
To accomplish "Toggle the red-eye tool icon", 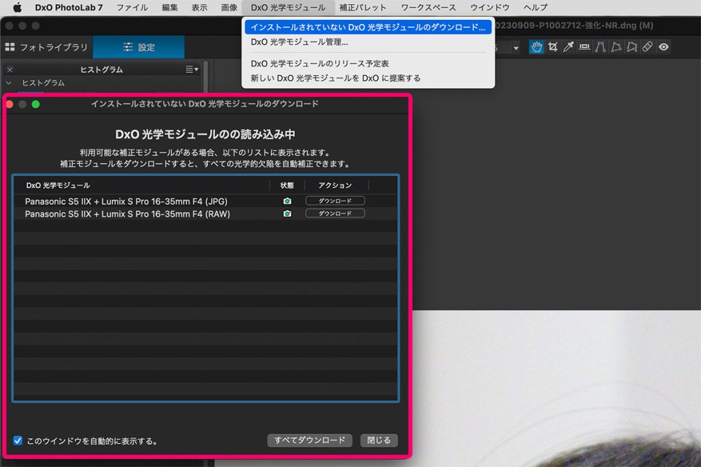I will tap(663, 47).
